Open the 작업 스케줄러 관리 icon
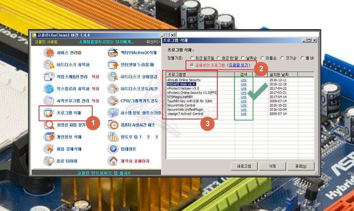The height and width of the screenshot is (211, 354). pyautogui.click(x=49, y=77)
